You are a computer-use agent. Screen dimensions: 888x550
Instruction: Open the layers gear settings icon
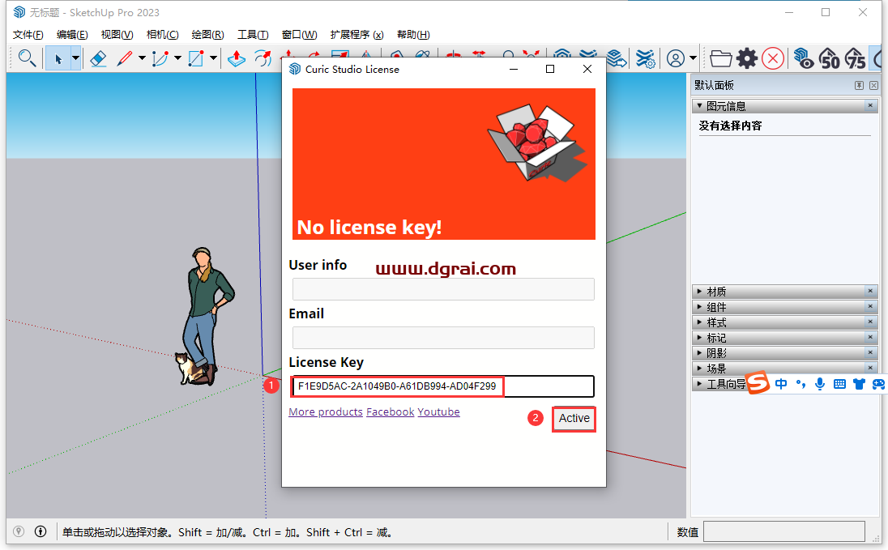coord(645,58)
